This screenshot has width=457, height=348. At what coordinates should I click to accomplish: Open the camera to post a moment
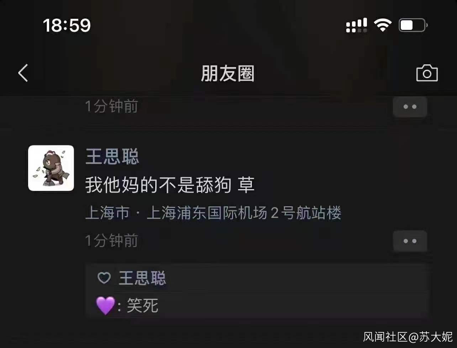tap(427, 73)
